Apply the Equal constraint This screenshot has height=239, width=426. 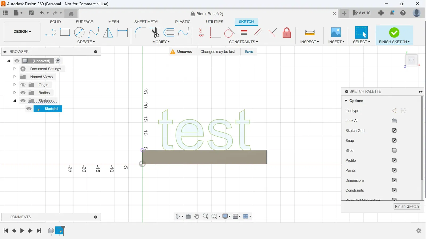(244, 32)
